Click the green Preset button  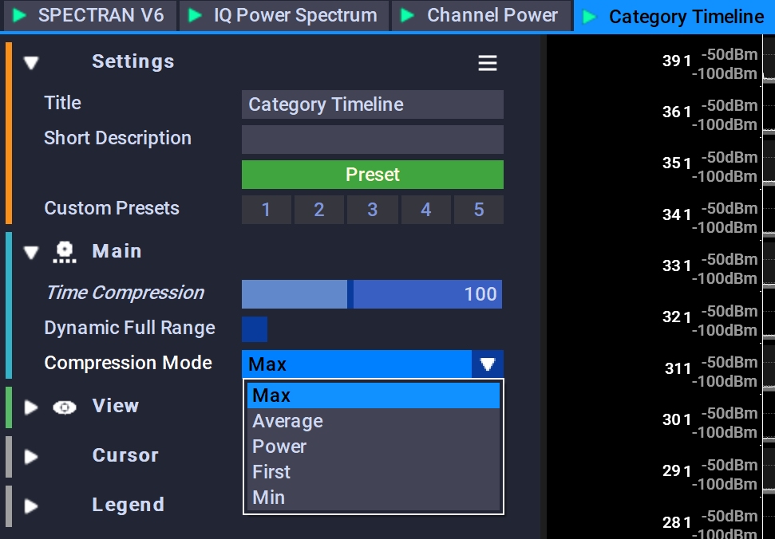point(373,175)
